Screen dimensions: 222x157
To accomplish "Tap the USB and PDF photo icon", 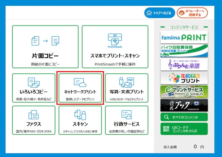I will 126,82.
